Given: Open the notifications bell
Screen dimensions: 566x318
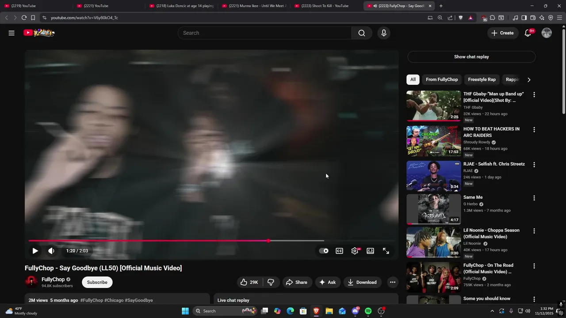Looking at the screenshot, I should click(528, 33).
